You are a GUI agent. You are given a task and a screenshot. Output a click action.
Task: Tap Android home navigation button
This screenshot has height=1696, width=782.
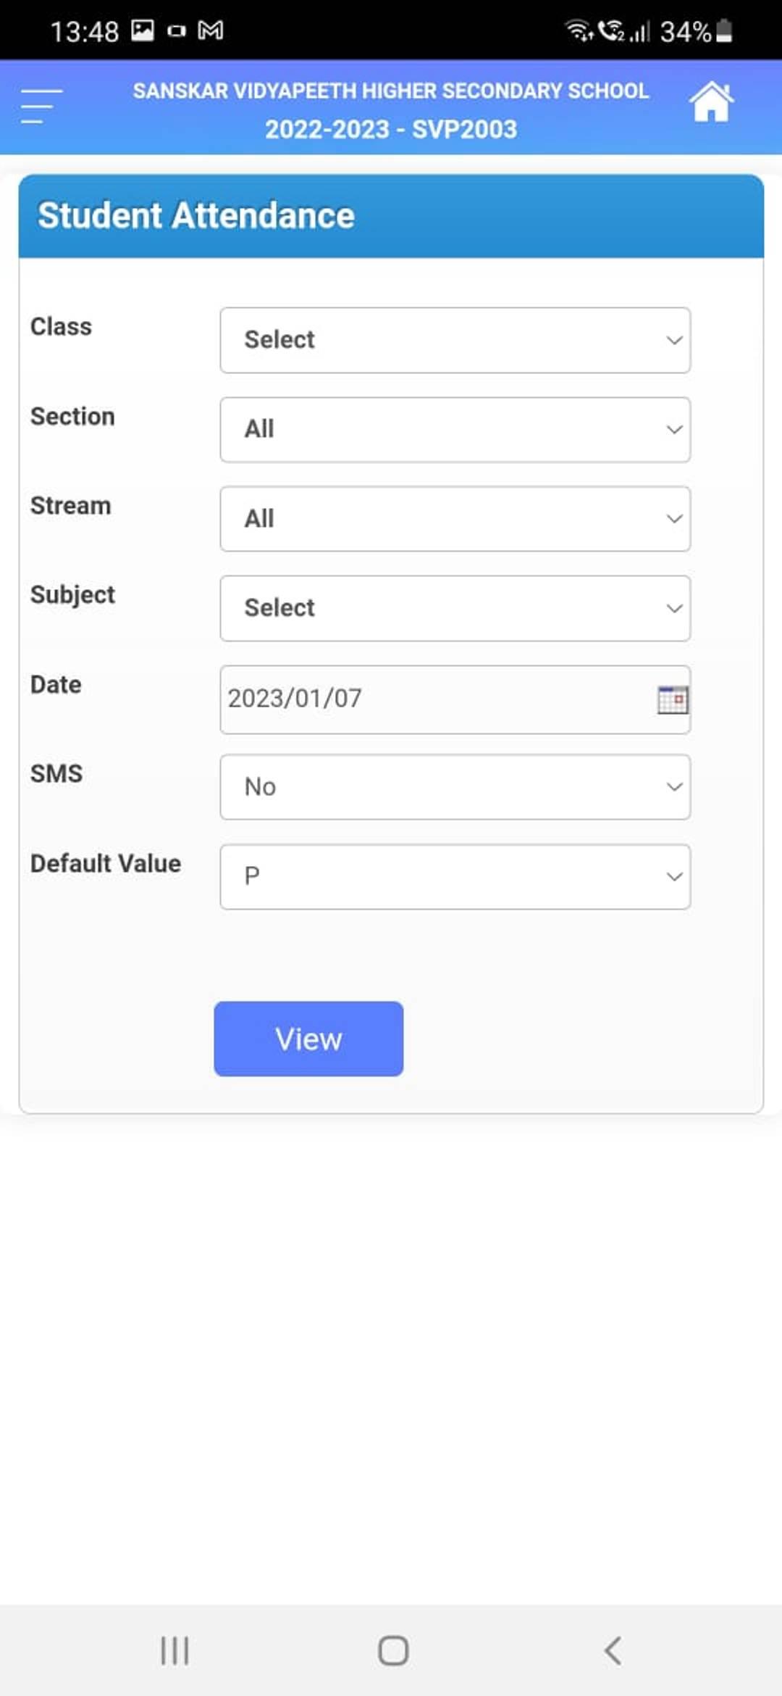click(x=393, y=1651)
